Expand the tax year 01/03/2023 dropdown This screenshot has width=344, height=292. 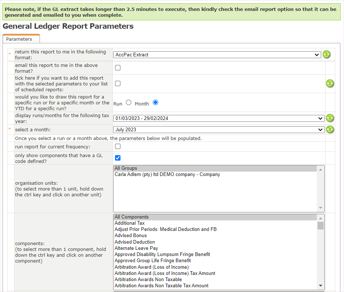219,118
